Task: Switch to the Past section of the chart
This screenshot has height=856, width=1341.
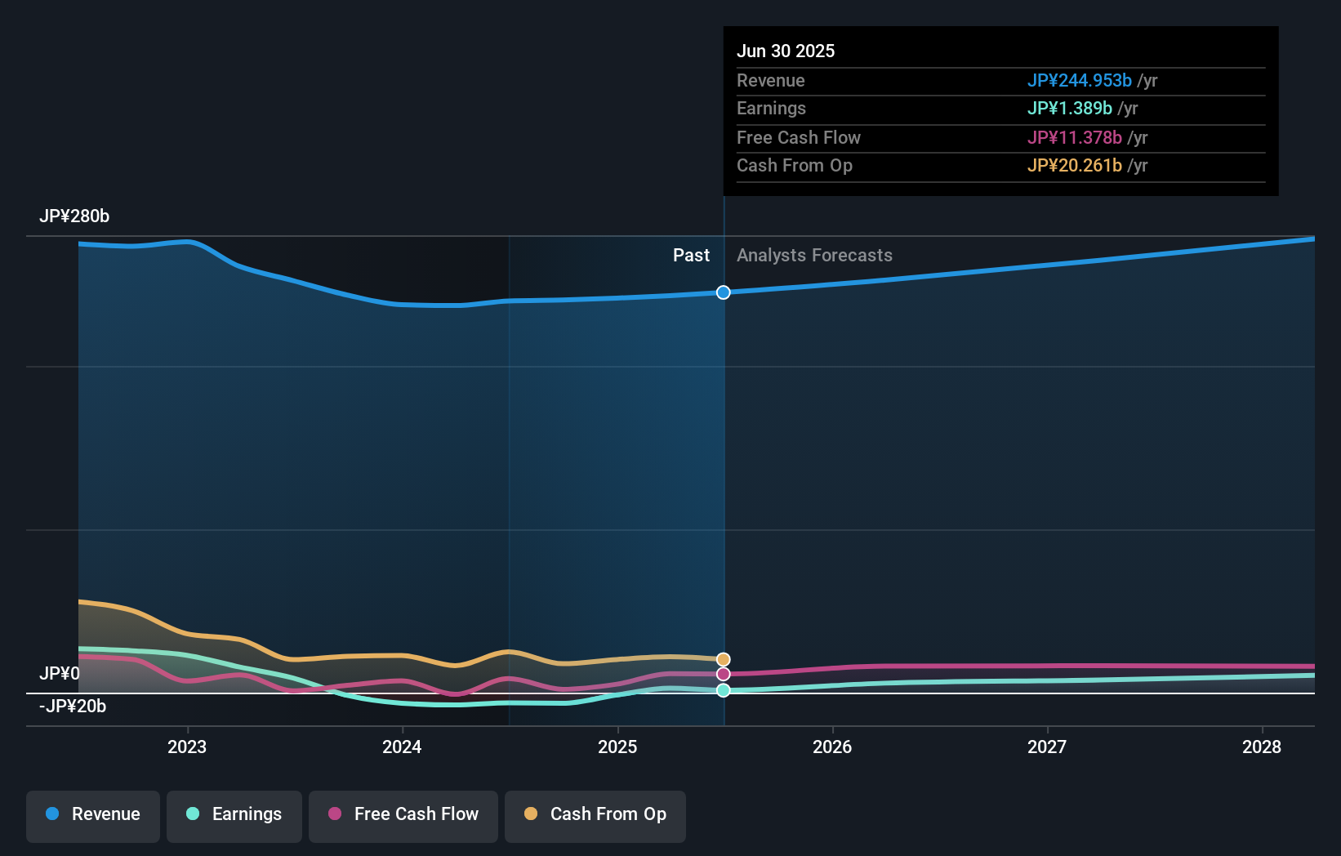Action: click(692, 255)
